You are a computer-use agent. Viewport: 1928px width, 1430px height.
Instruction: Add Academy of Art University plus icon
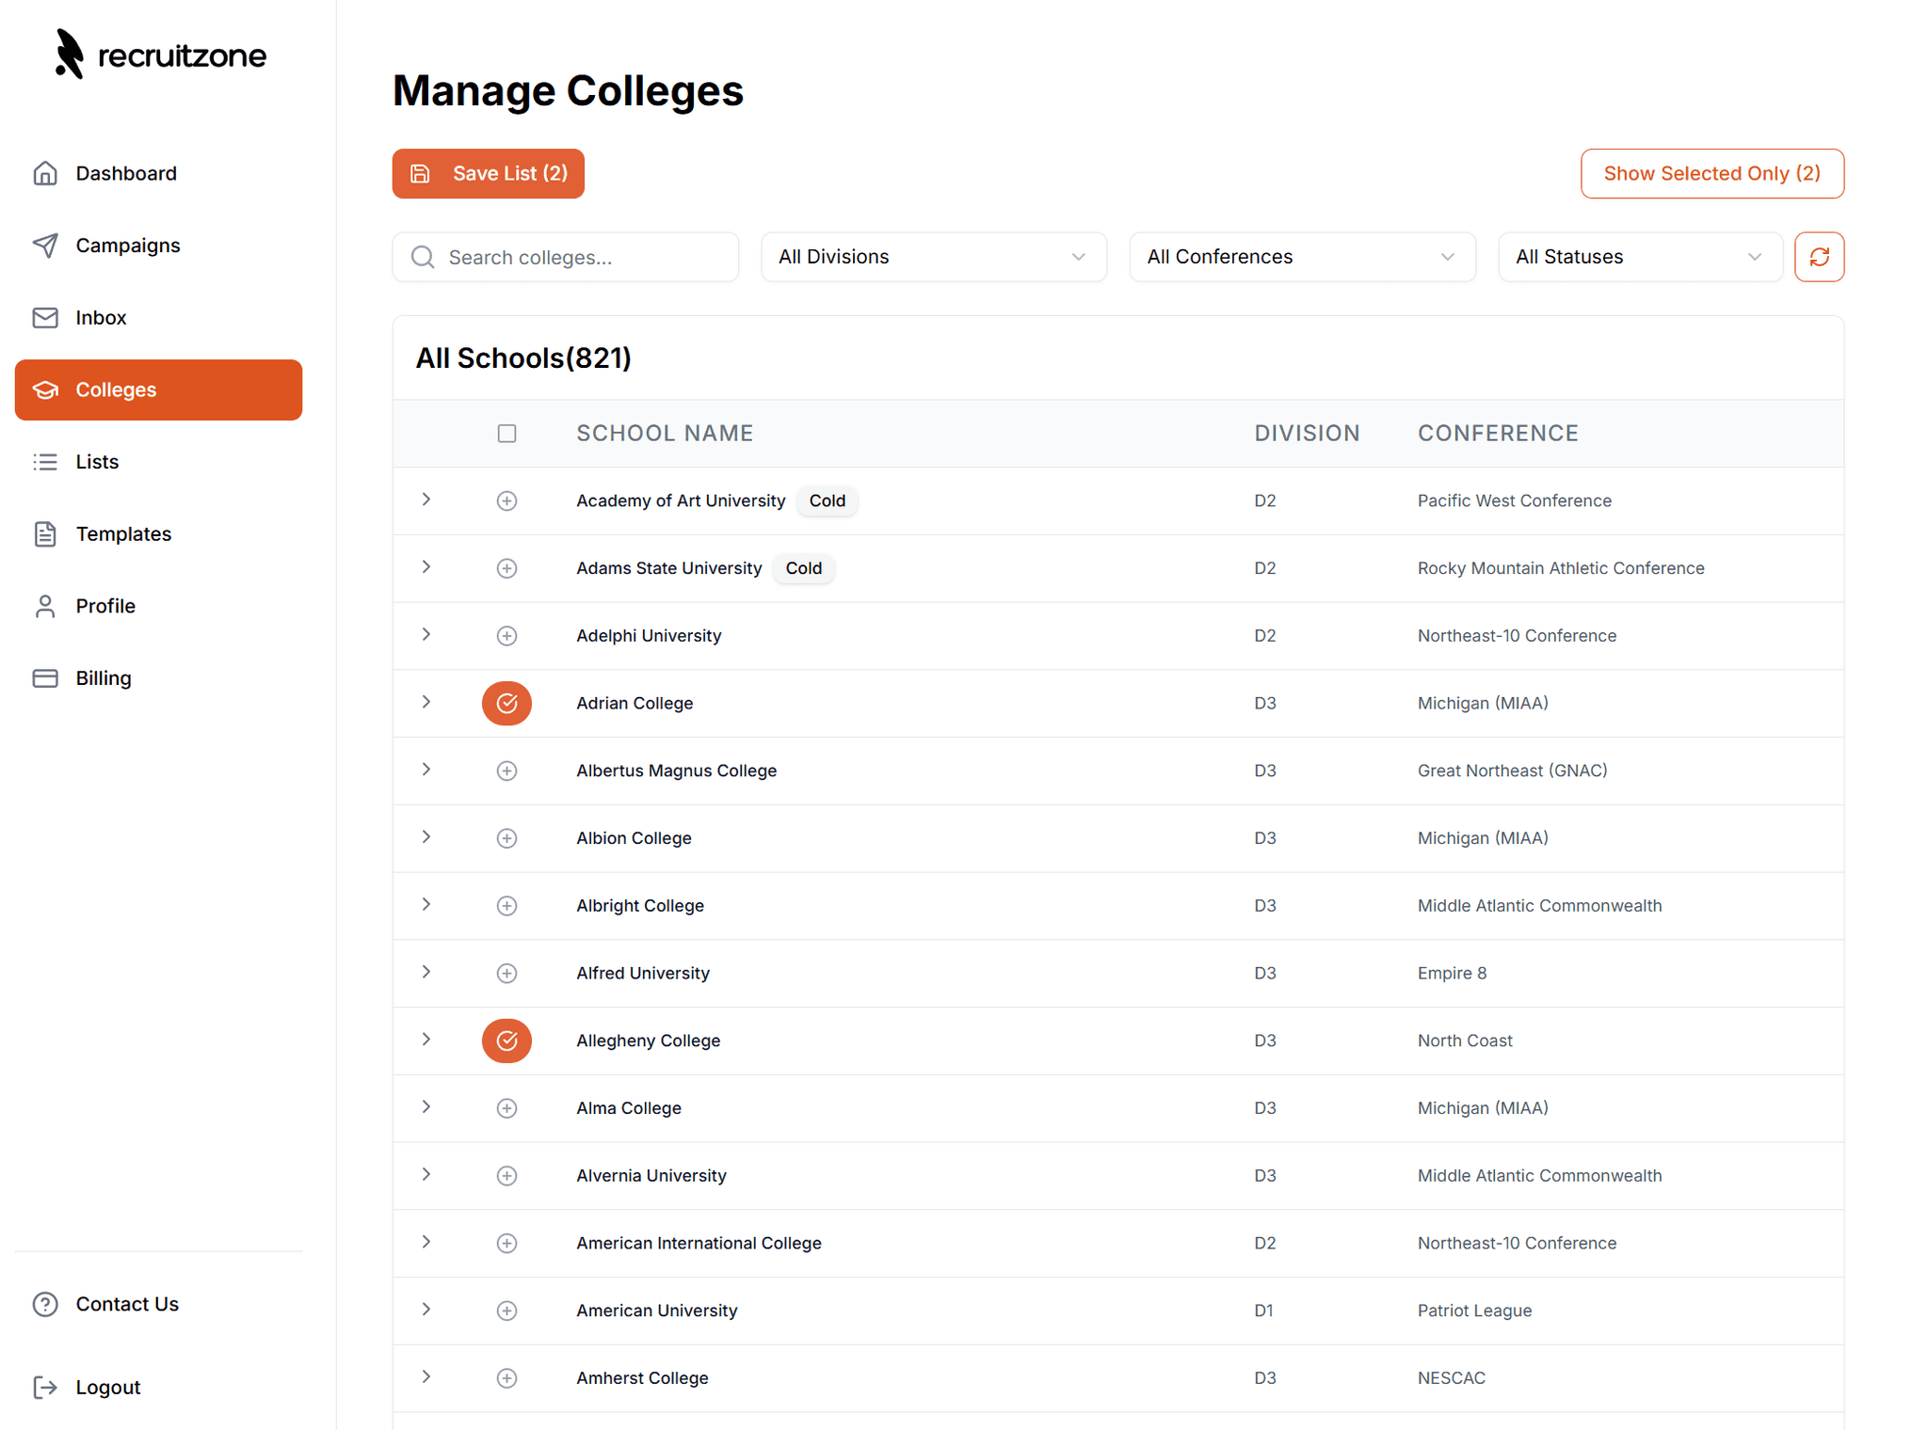pyautogui.click(x=506, y=501)
